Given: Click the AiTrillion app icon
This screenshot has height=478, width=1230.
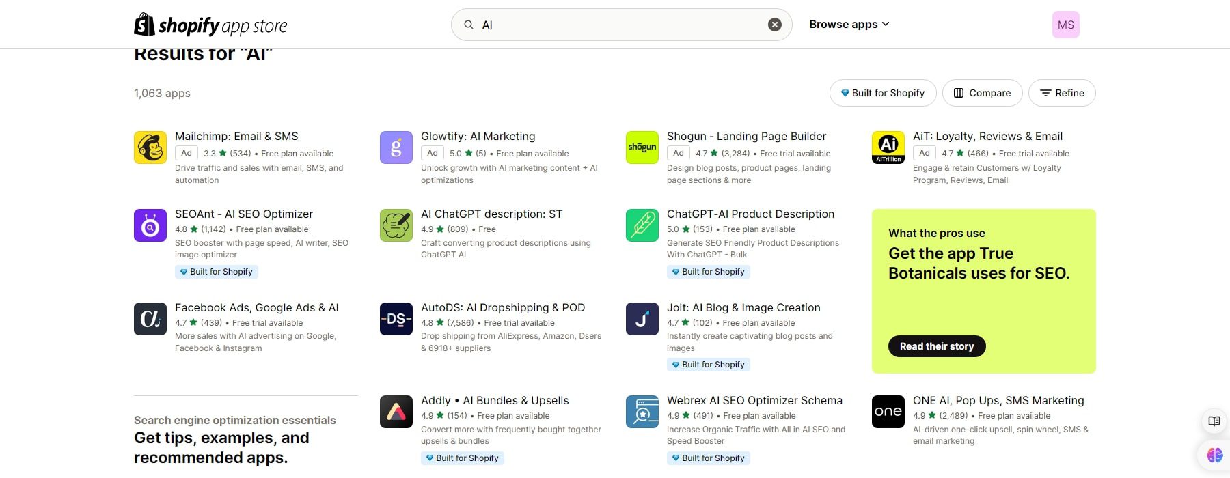Looking at the screenshot, I should (x=888, y=147).
